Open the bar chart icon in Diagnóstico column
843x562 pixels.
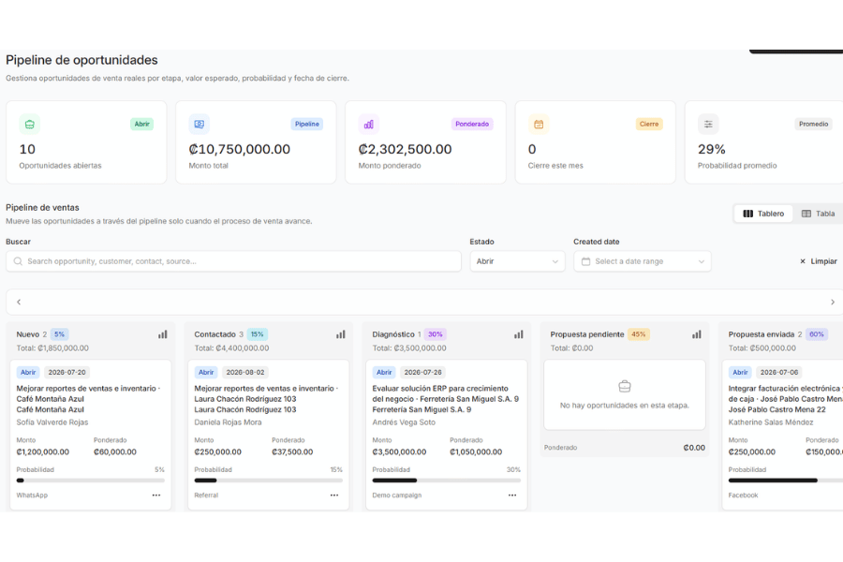(519, 334)
